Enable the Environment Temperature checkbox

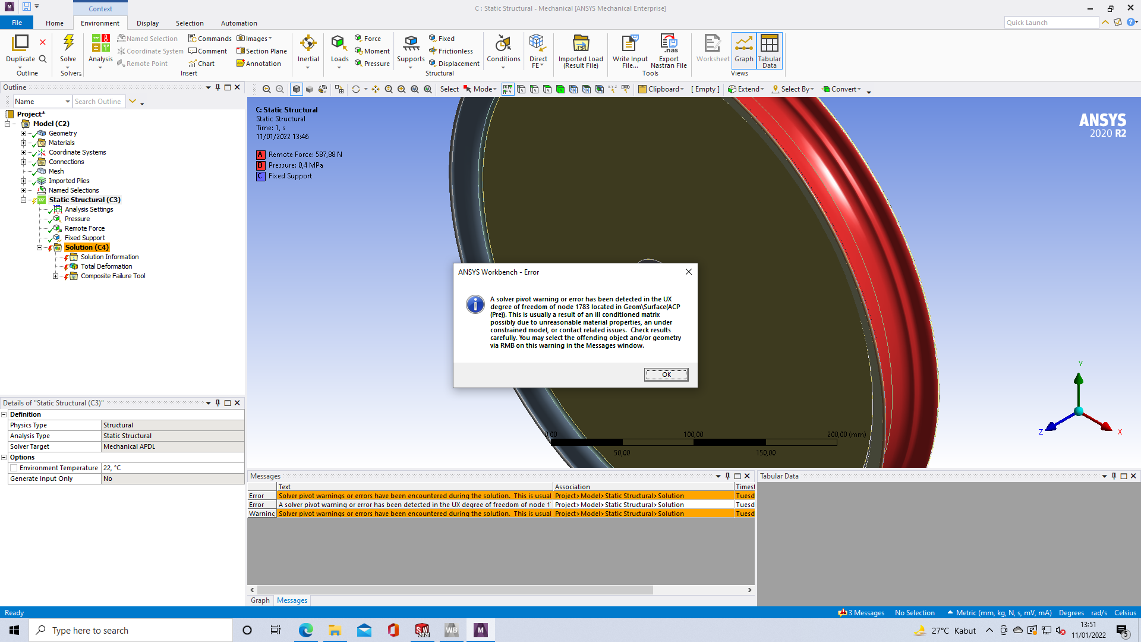14,468
